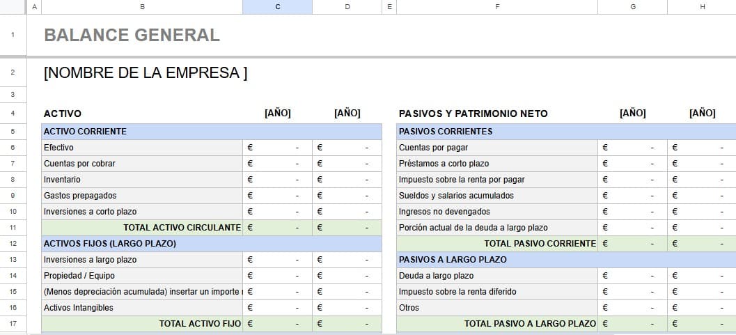This screenshot has height=335, width=736.
Task: Click the Gastos prepagados cell
Action: click(142, 195)
